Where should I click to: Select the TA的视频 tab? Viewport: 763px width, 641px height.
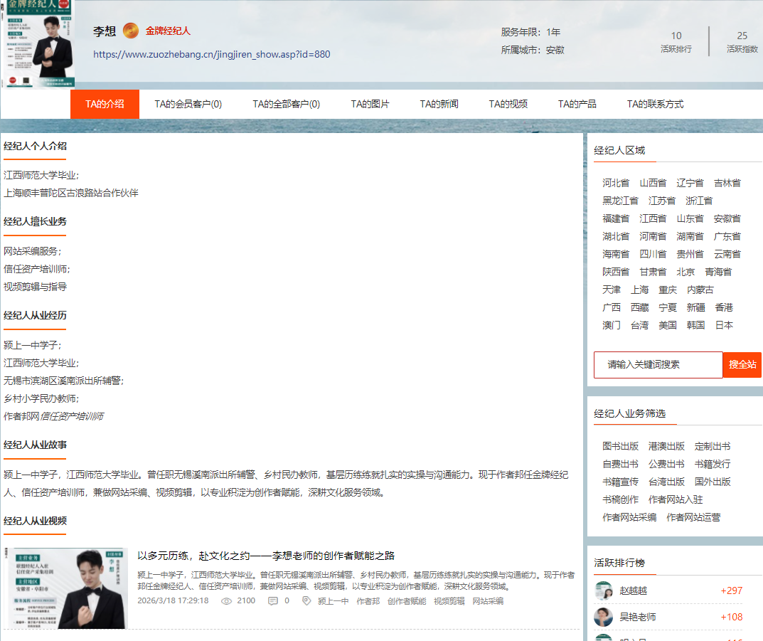pyautogui.click(x=508, y=104)
